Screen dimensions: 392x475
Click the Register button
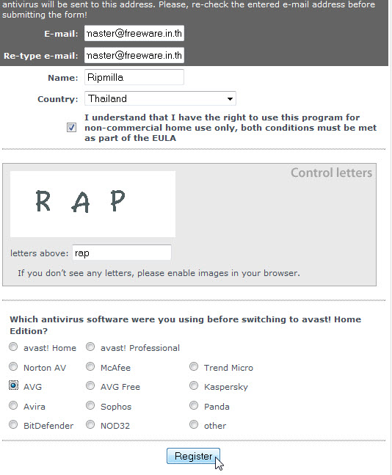[x=193, y=456]
